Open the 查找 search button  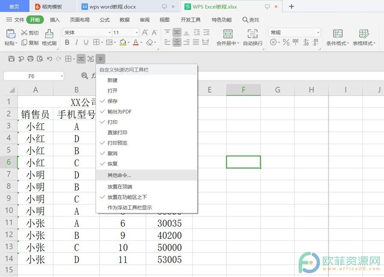coord(251,20)
